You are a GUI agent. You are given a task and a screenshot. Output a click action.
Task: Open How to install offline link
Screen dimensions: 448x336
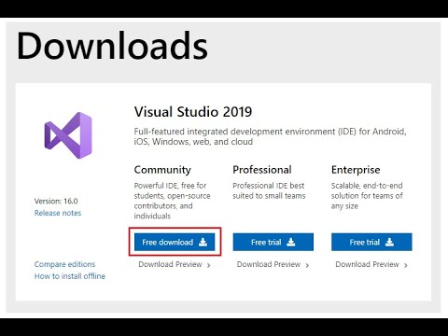point(70,276)
